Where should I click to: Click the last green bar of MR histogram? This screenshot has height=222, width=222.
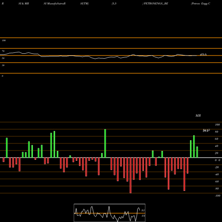coord(197,152)
